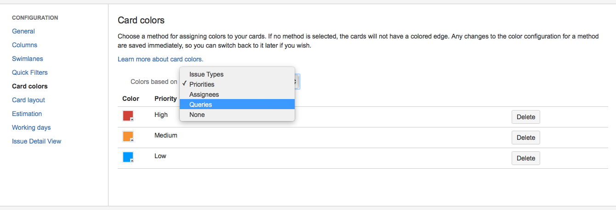616x210 pixels.
Task: Delete the High priority color row
Action: tap(525, 117)
